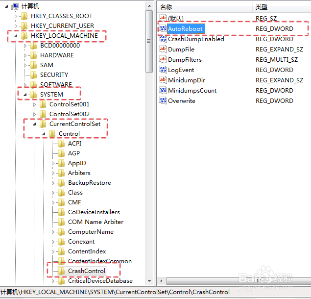Collapse the CurrentControlSet key
311x299 pixels.
click(x=34, y=124)
